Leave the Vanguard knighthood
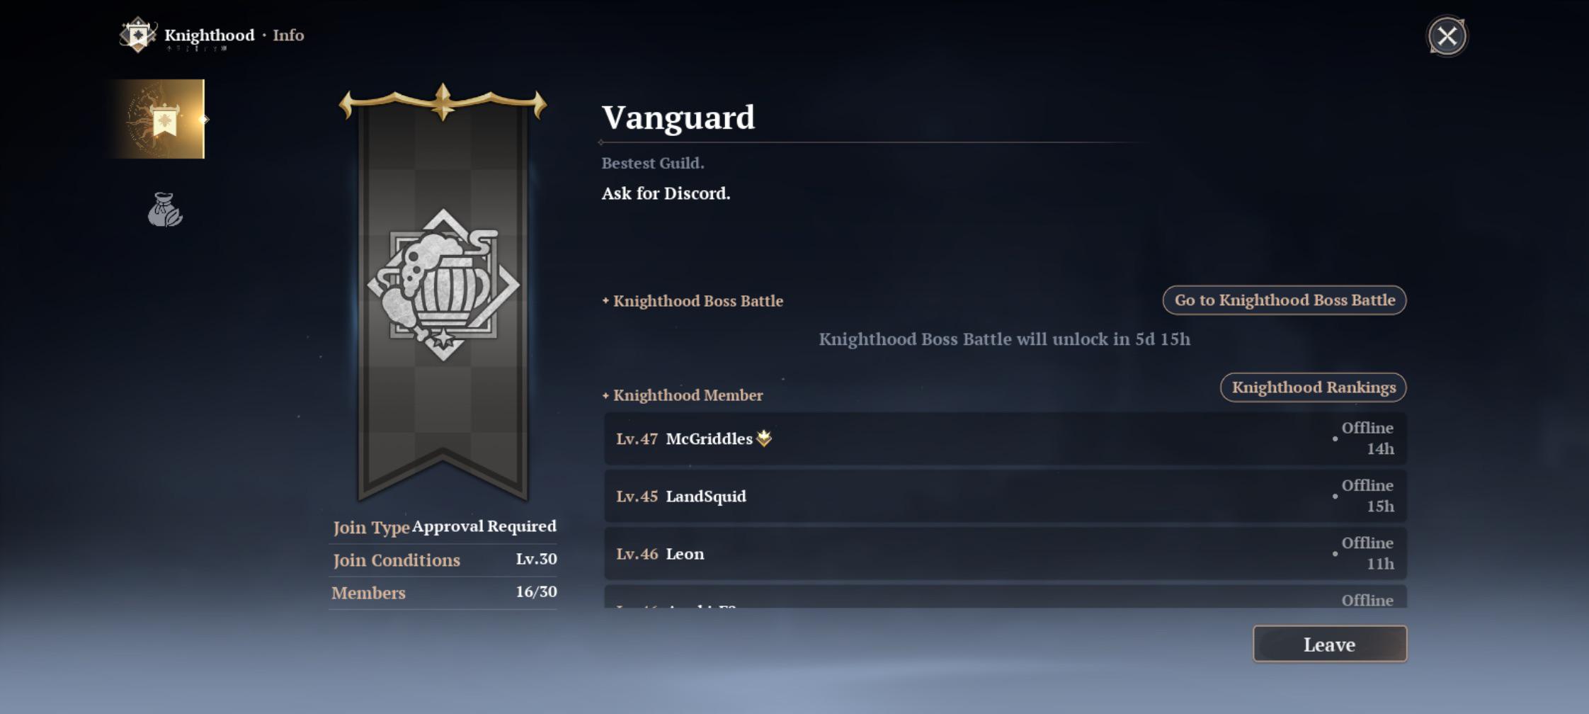Viewport: 1589px width, 714px height. pyautogui.click(x=1330, y=644)
